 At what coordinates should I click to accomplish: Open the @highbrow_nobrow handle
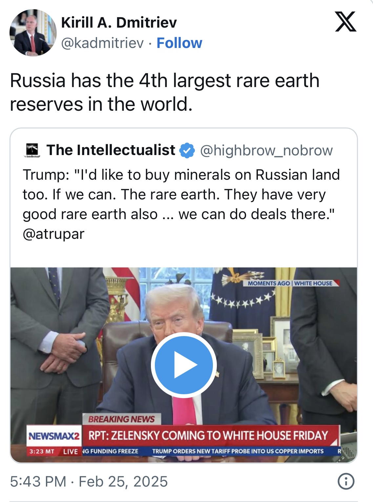[266, 150]
